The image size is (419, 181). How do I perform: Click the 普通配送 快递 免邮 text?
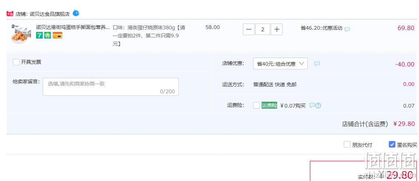[x=275, y=85]
